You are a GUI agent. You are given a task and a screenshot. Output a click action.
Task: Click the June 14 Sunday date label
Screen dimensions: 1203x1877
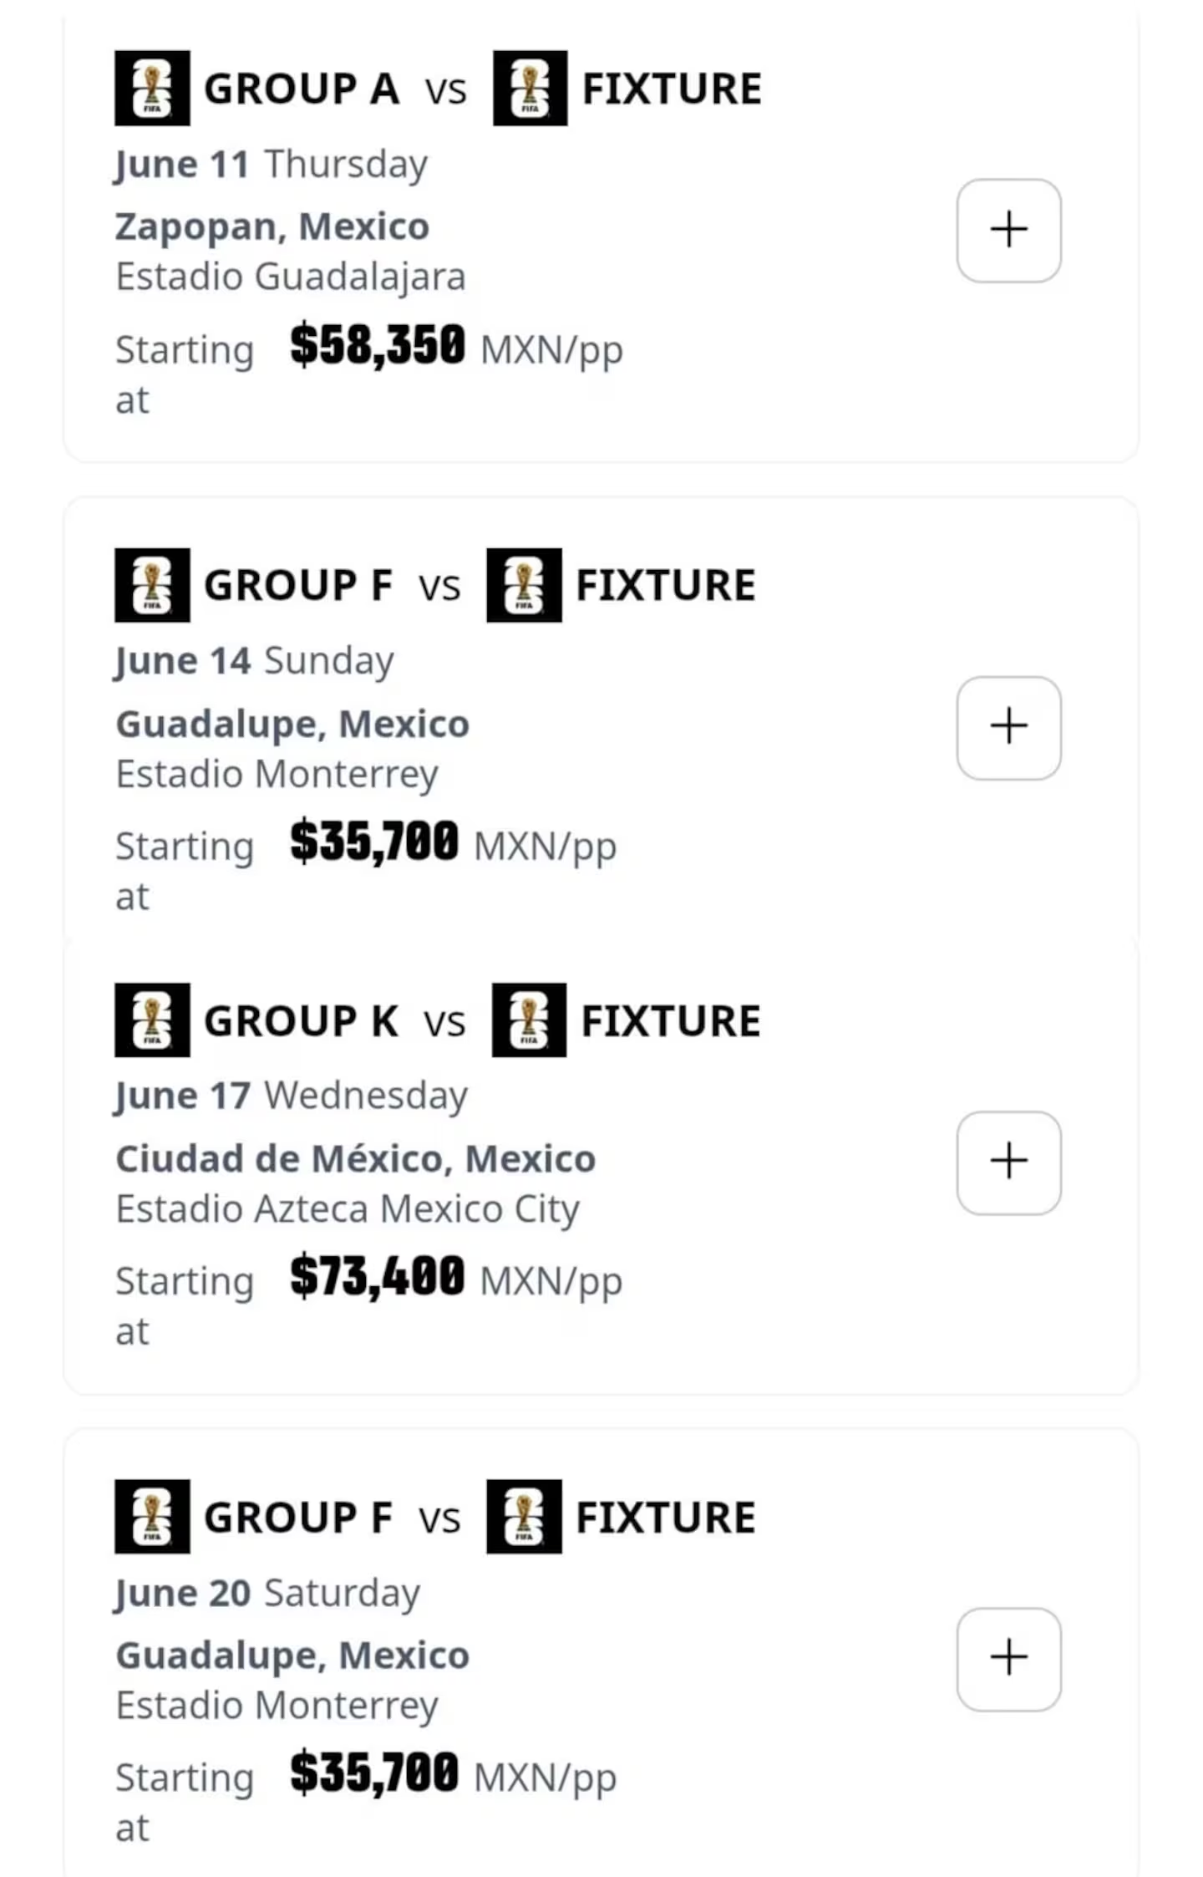tap(254, 661)
